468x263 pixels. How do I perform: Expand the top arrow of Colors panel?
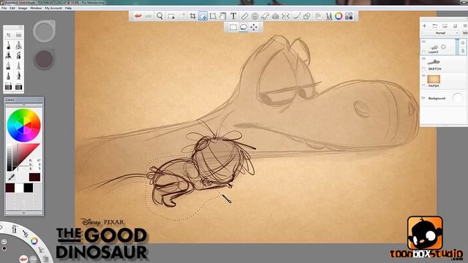(x=24, y=105)
